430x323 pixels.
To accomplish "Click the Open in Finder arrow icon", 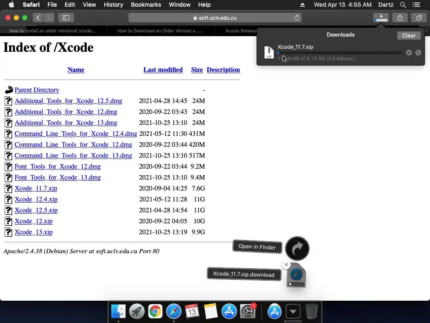I will coord(297,249).
